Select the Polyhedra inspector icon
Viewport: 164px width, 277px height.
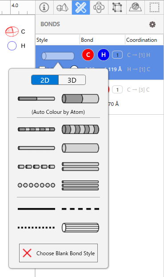(x=99, y=8)
